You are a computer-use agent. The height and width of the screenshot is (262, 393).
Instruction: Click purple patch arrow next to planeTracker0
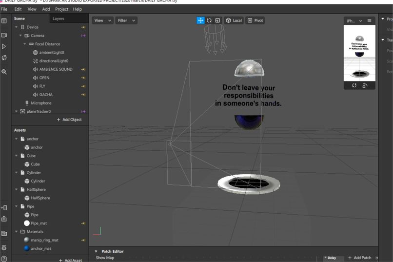click(83, 111)
